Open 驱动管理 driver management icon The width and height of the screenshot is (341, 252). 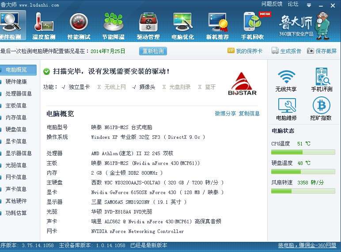click(148, 26)
